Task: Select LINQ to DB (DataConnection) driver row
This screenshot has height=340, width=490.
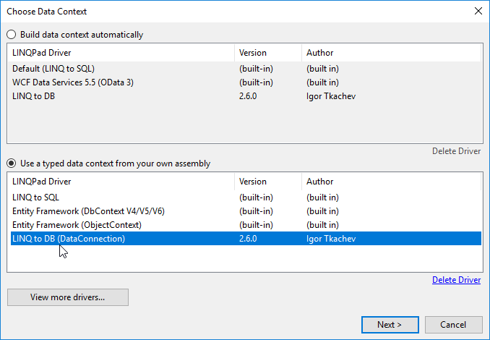Action: pyautogui.click(x=69, y=239)
